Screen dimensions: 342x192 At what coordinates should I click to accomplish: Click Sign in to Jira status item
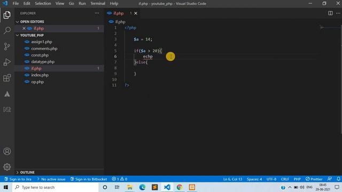18,179
